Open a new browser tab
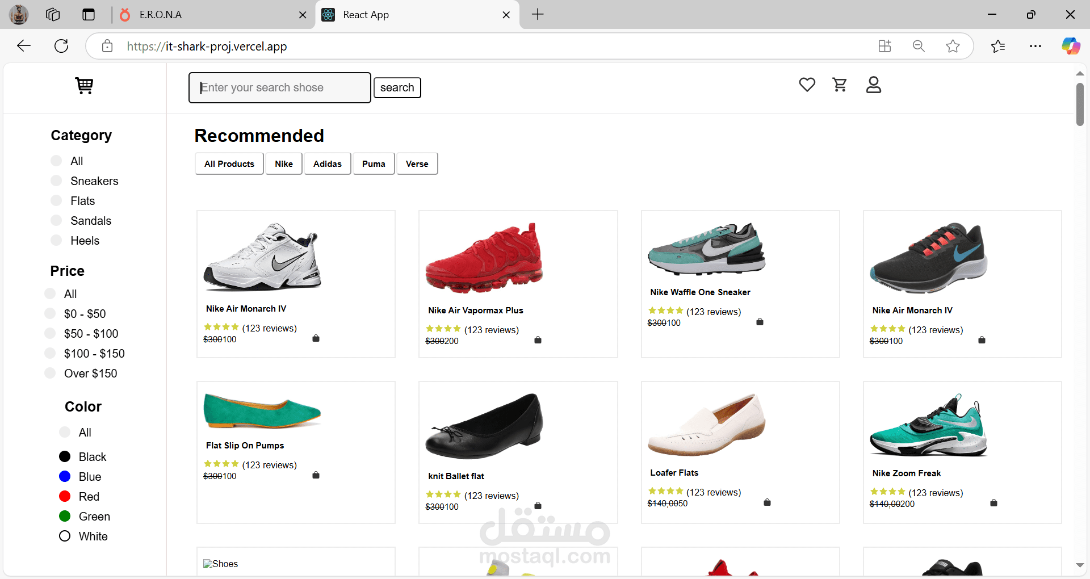The height and width of the screenshot is (579, 1090). [x=538, y=15]
